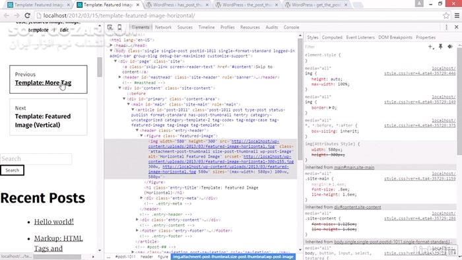Expand the border property triangle

(x=330, y=108)
